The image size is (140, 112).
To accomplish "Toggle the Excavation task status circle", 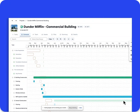I will coord(14,58).
